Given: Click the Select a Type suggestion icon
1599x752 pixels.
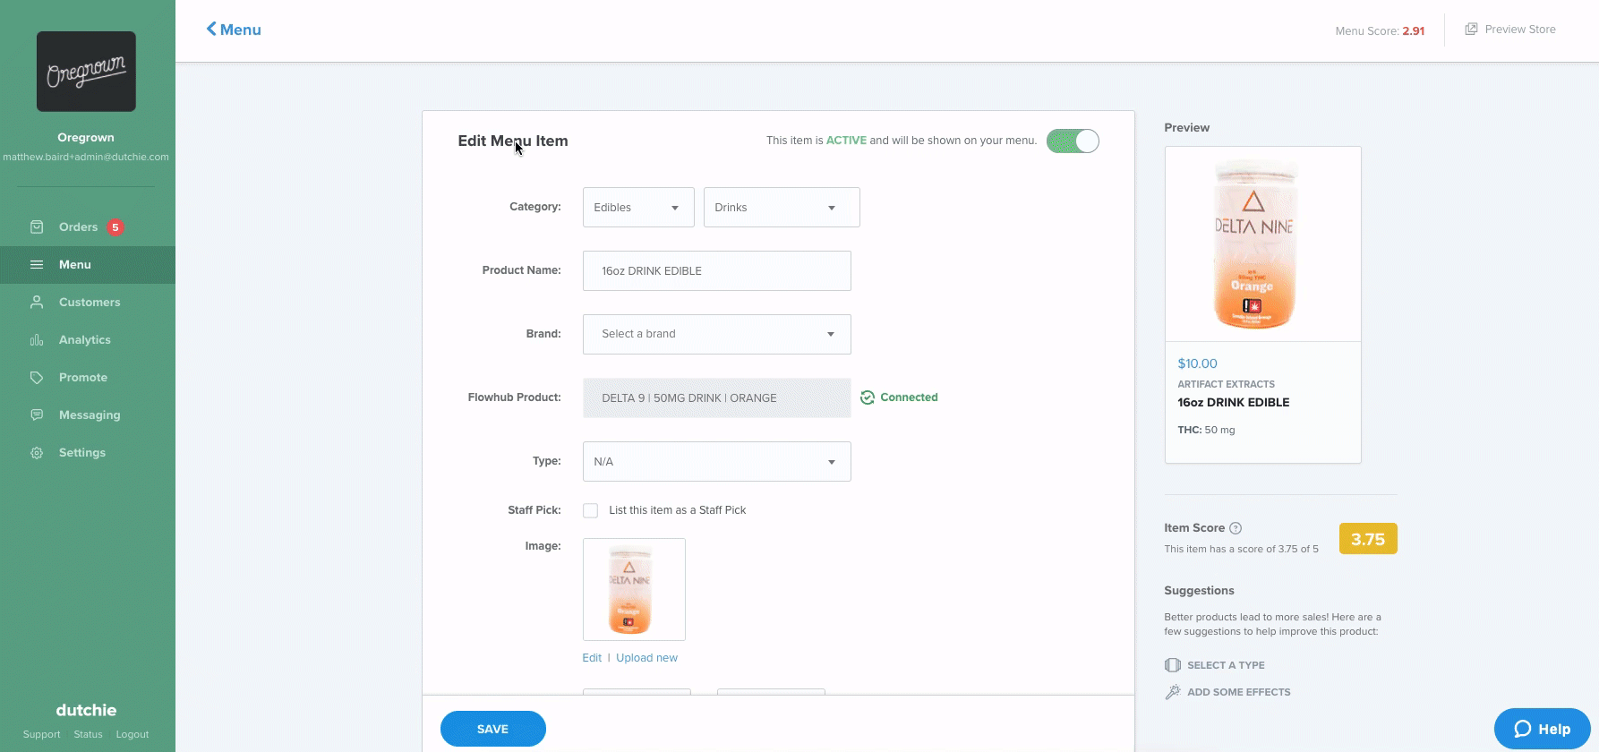Looking at the screenshot, I should click(1173, 665).
